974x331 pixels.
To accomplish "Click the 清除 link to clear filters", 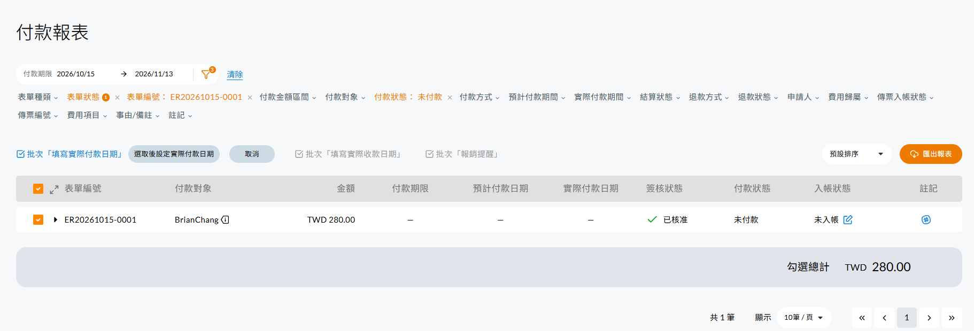I will [x=235, y=75].
